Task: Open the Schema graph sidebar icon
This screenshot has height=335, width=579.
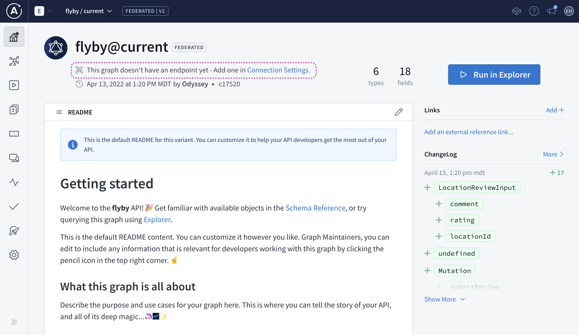Action: click(x=14, y=61)
